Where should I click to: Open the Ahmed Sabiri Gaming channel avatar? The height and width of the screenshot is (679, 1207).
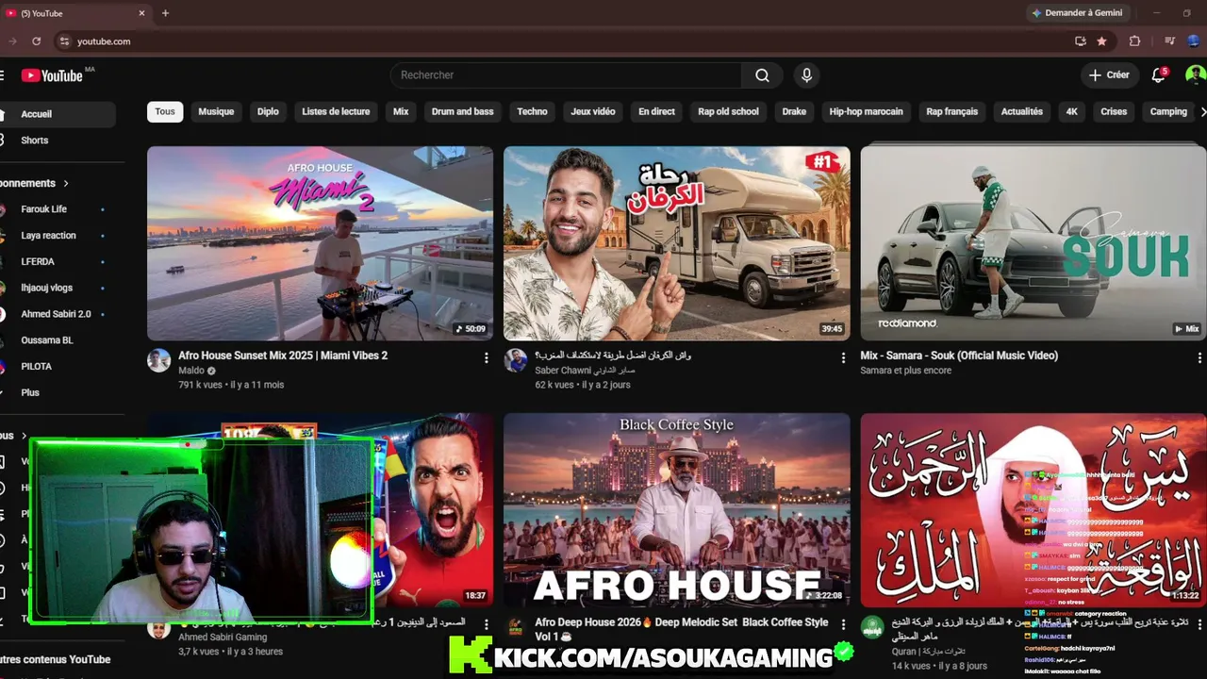158,629
